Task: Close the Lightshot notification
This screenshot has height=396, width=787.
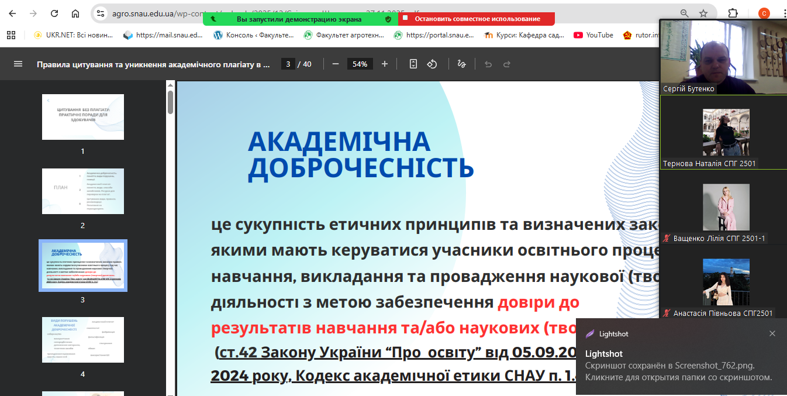Action: (772, 333)
